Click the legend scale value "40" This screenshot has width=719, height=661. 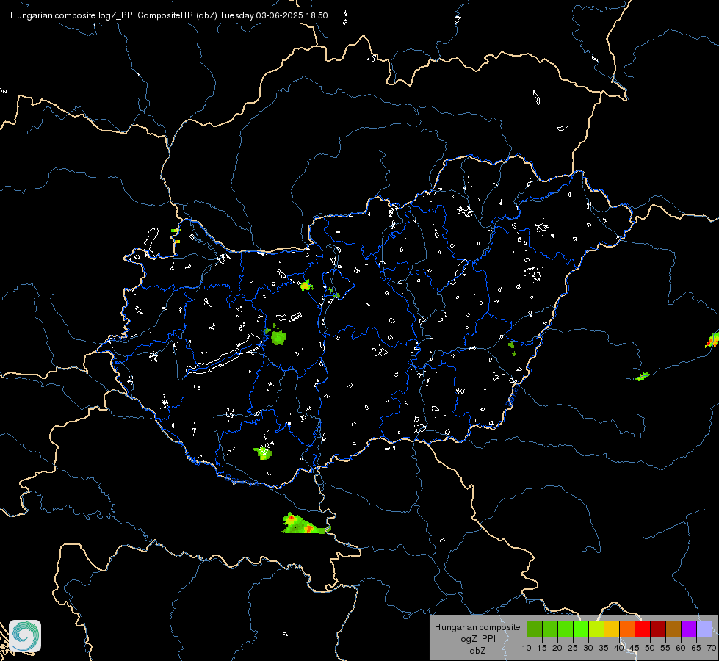[619, 648]
